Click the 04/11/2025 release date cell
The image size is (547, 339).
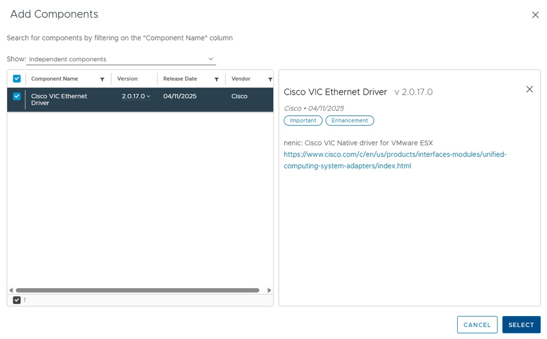click(x=180, y=96)
